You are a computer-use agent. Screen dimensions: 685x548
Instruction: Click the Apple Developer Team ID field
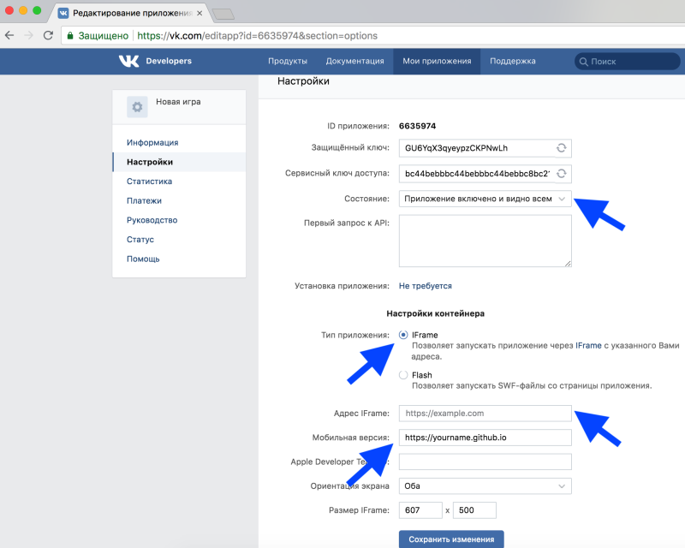point(485,462)
